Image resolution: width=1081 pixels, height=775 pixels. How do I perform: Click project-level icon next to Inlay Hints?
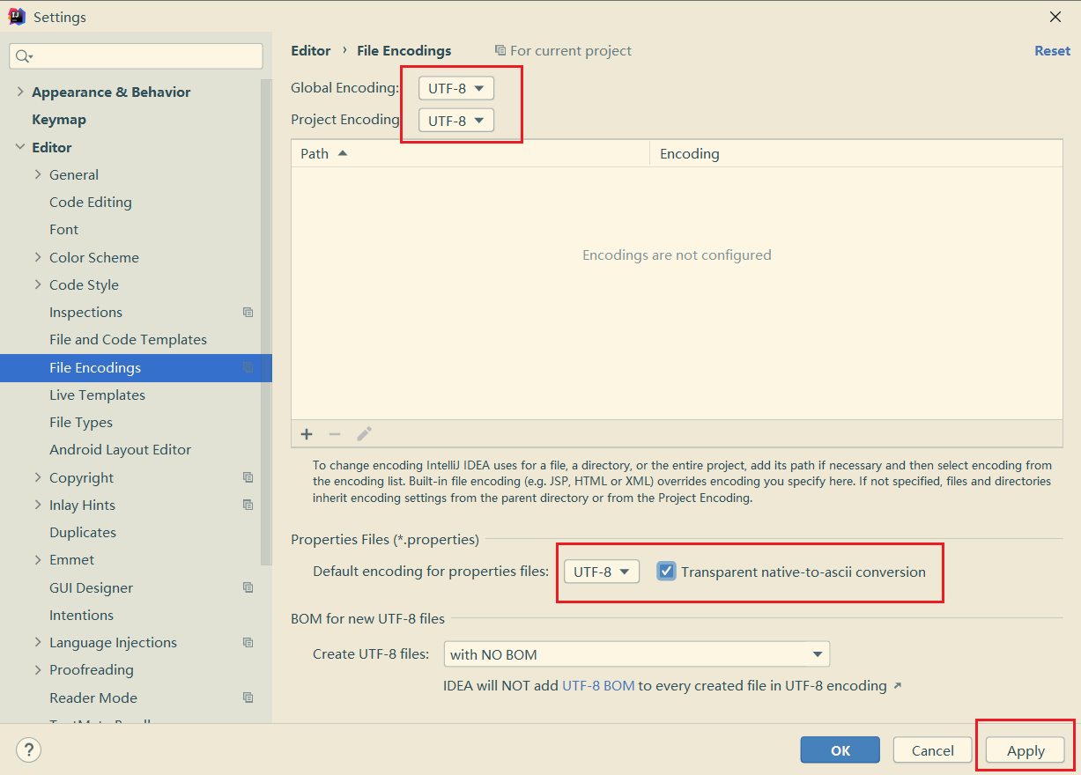tap(248, 506)
